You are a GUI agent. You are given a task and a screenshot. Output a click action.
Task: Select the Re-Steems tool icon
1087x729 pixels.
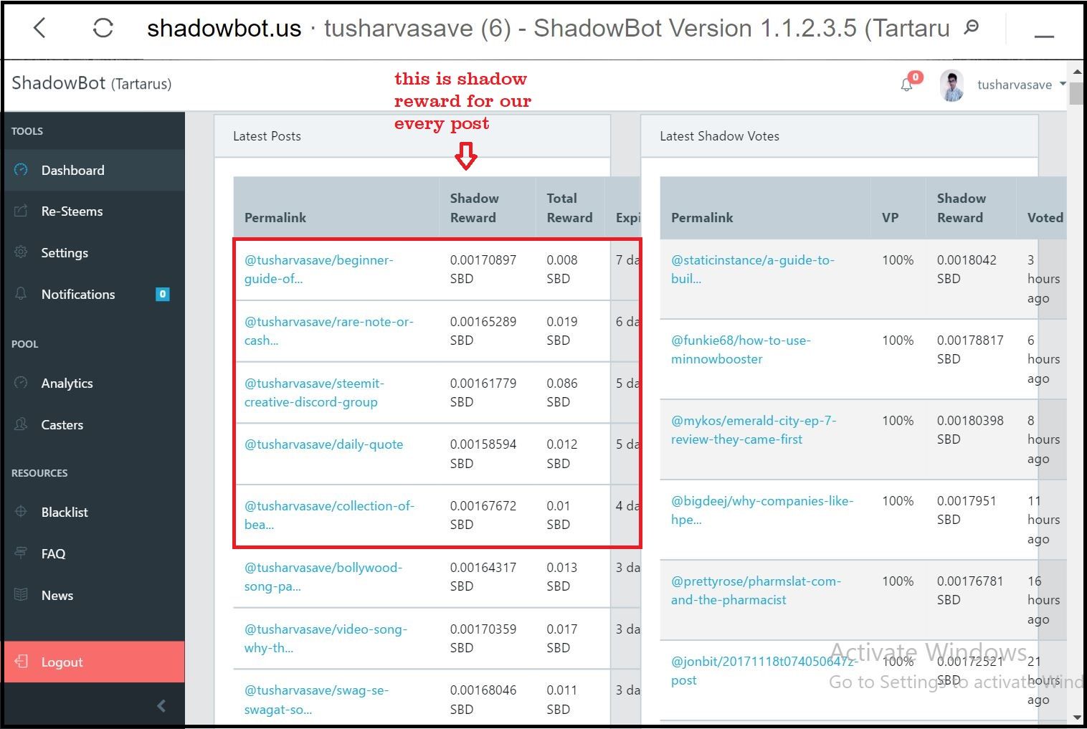coord(20,211)
